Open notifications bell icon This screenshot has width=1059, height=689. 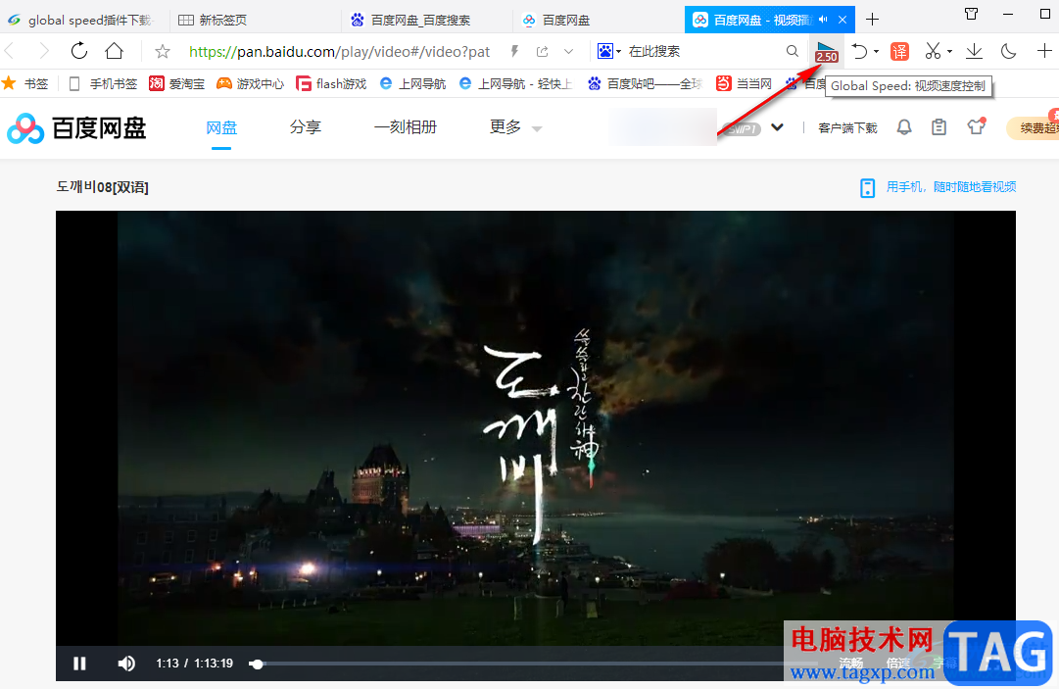click(903, 127)
